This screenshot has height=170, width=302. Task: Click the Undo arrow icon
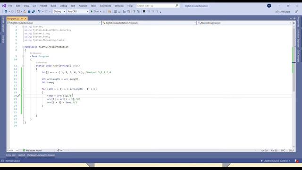pos(39,11)
